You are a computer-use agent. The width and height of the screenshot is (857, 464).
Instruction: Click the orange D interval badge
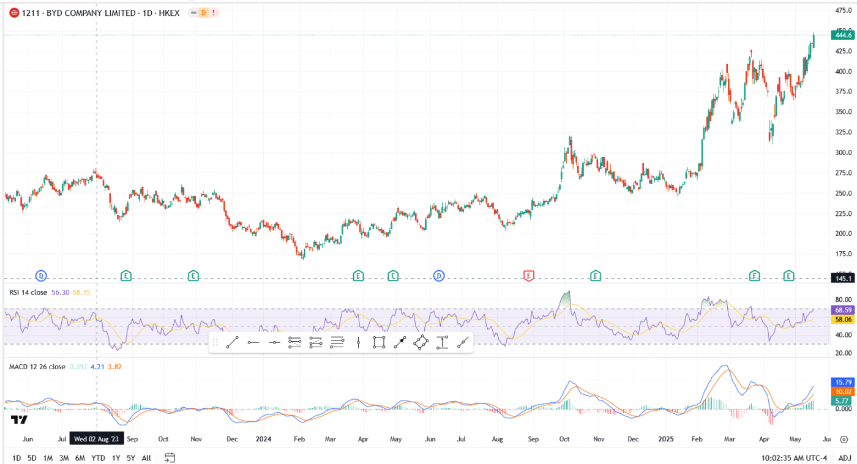click(203, 12)
